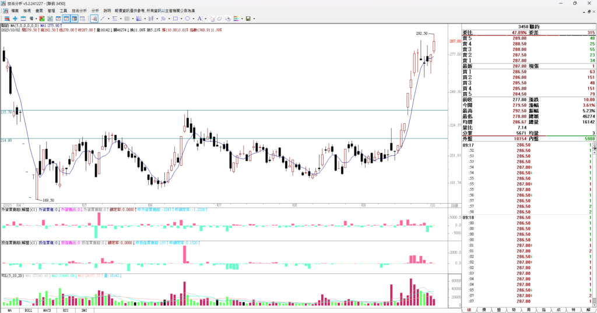Select the rectangle drawing tool
The height and width of the screenshot is (313, 597).
[175, 19]
